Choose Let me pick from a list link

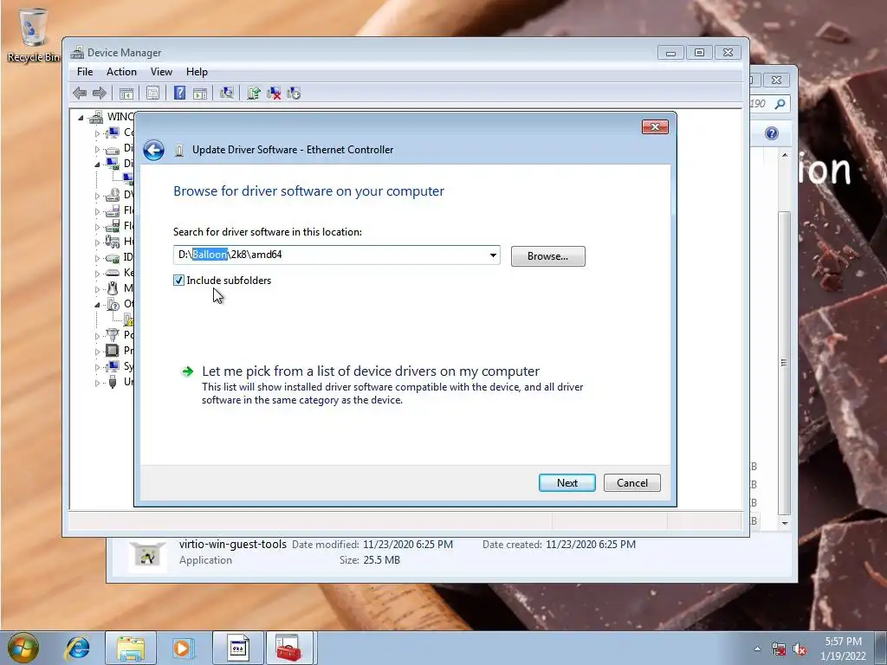(371, 371)
